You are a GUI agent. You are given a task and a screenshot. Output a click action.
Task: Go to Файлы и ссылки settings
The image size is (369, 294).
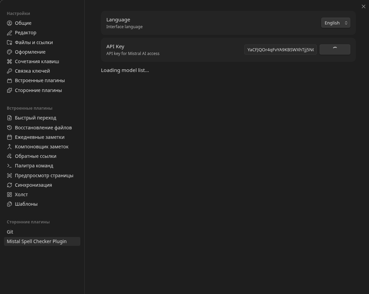tap(42, 42)
